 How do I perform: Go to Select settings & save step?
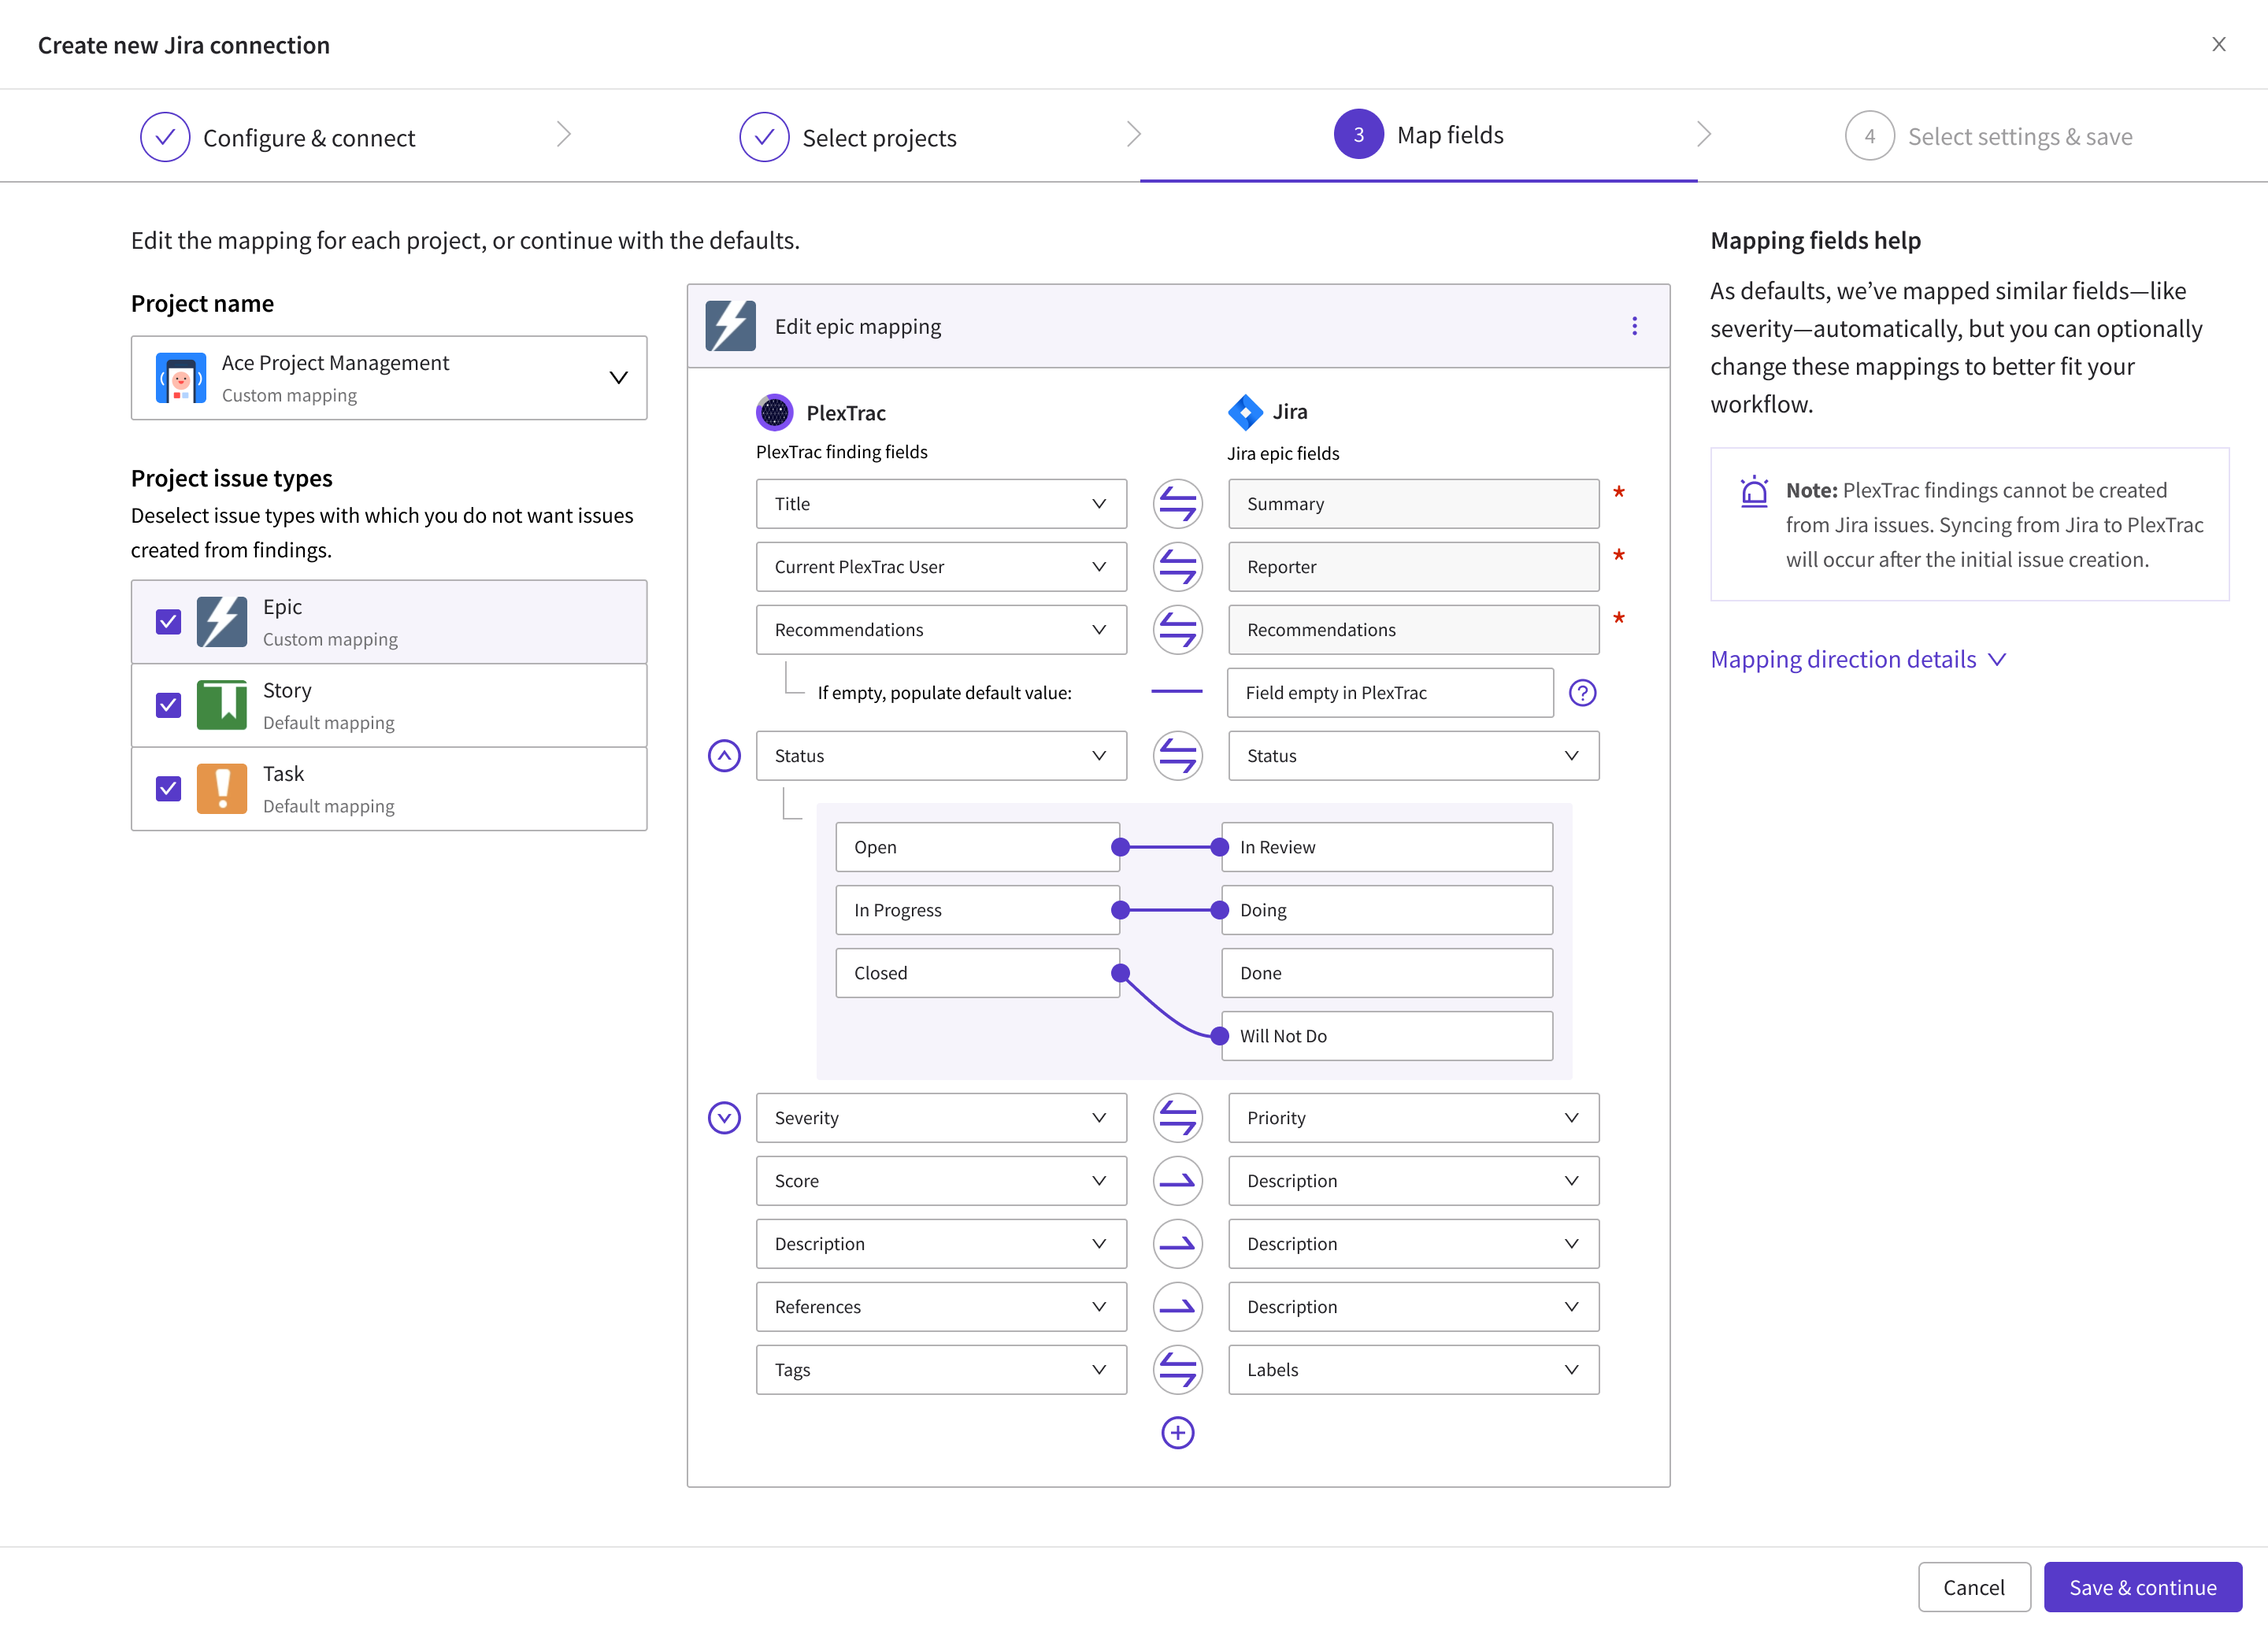click(x=1988, y=136)
